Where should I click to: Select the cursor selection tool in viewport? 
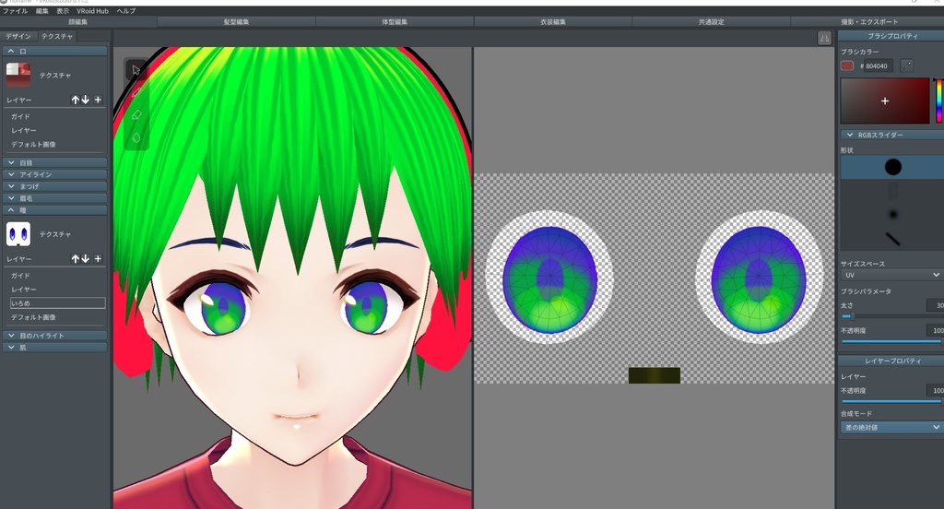click(x=136, y=70)
